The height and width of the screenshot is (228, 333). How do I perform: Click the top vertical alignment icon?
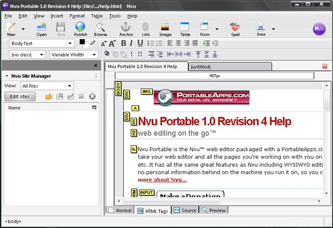(x=198, y=54)
